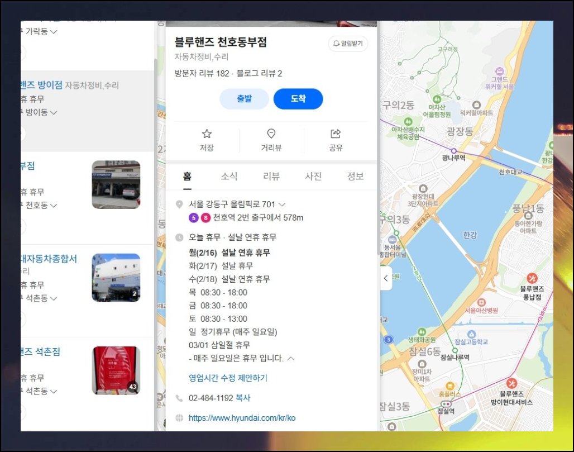Viewport: 574px width, 452px height.
Task: Click the 알림받기 bell button
Action: point(348,44)
